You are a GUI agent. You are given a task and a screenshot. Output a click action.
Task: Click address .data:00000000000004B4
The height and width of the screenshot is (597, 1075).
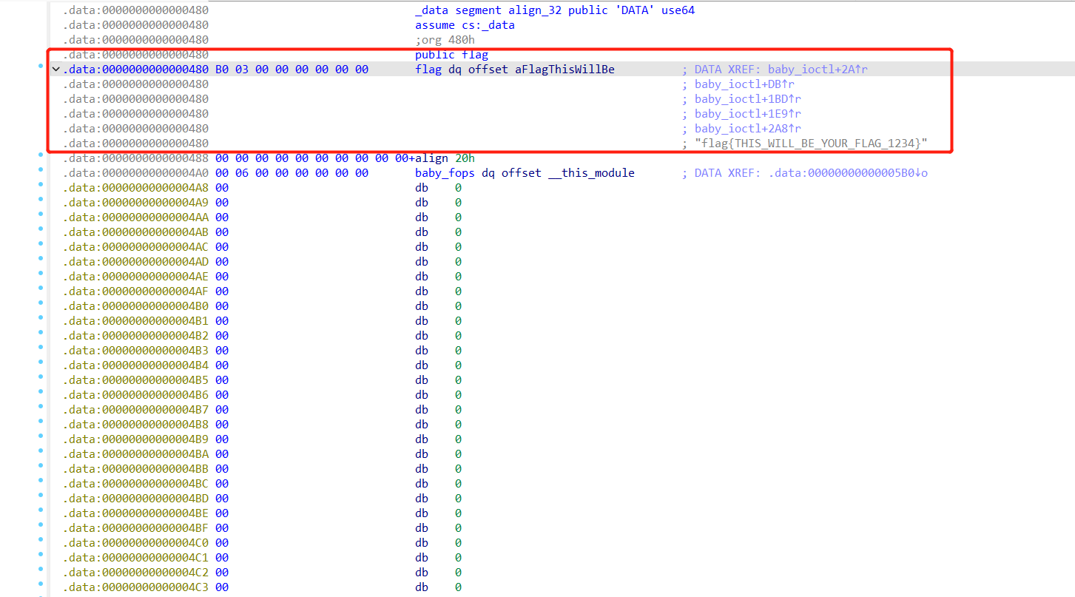135,365
